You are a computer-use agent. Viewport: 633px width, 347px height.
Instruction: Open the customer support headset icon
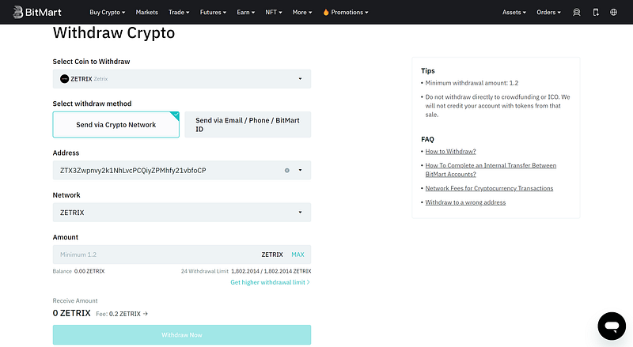(x=577, y=13)
